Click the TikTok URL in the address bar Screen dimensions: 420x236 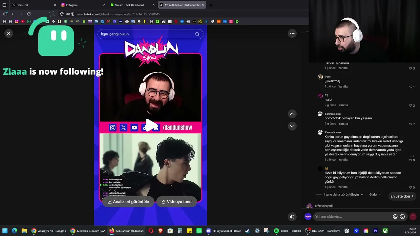(118, 14)
